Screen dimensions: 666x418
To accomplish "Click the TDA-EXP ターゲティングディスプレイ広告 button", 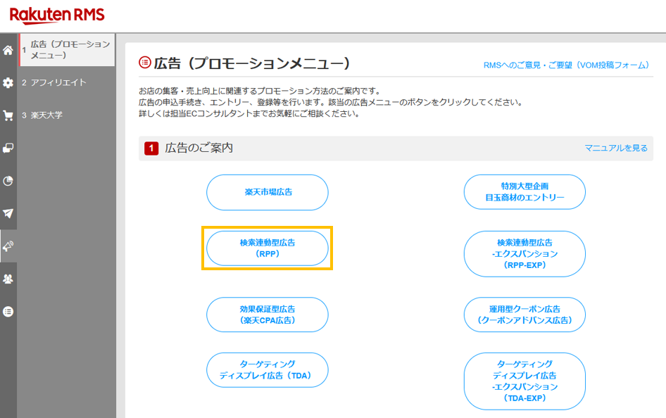I will (524, 381).
